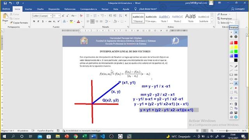Click the Reemplazar button
The image size is (249, 140).
224,18
